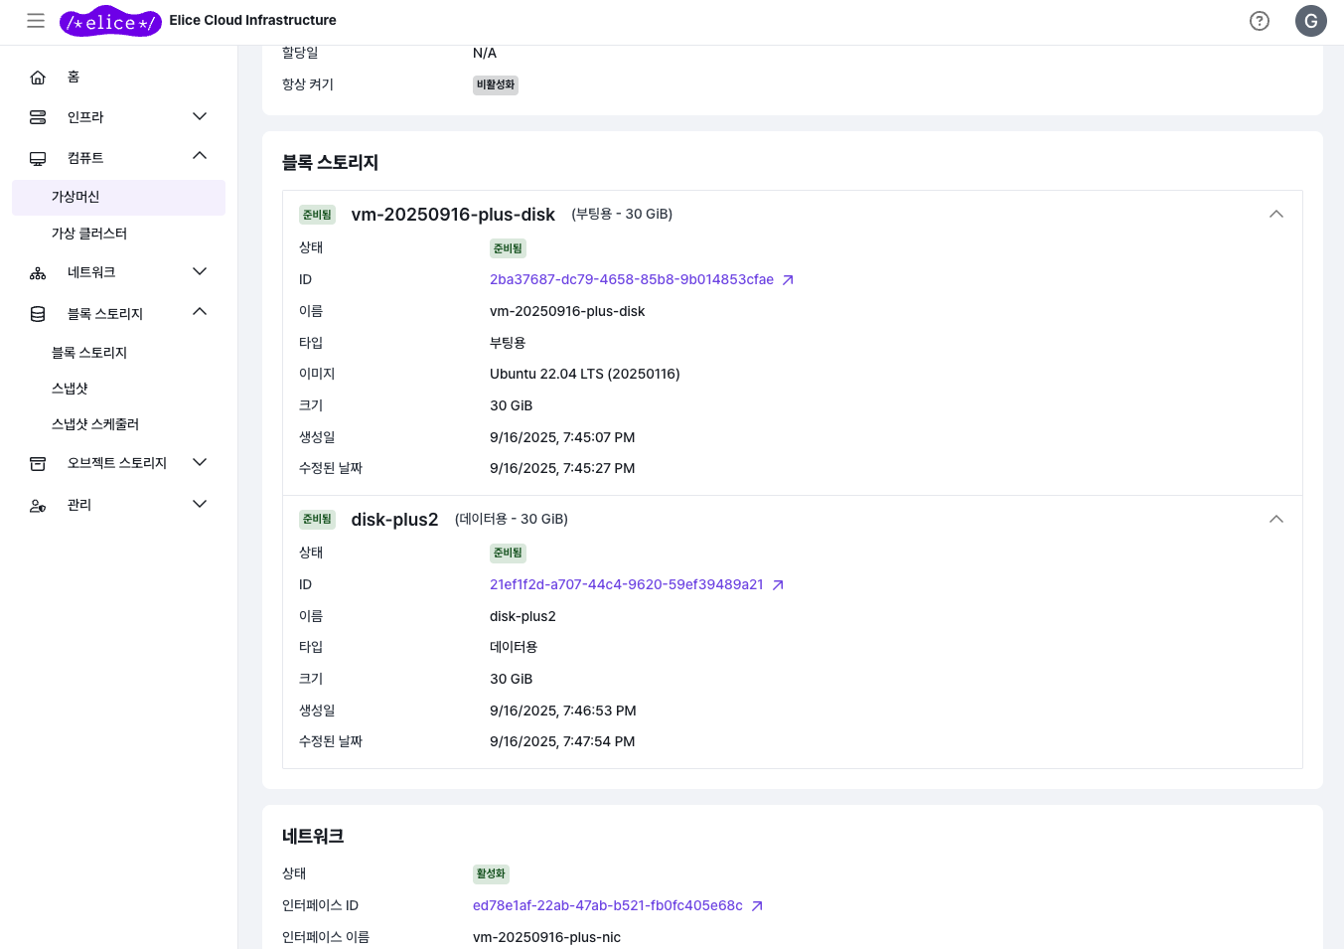Select 가상머신 in sidebar
This screenshot has height=949, width=1344.
pos(118,197)
